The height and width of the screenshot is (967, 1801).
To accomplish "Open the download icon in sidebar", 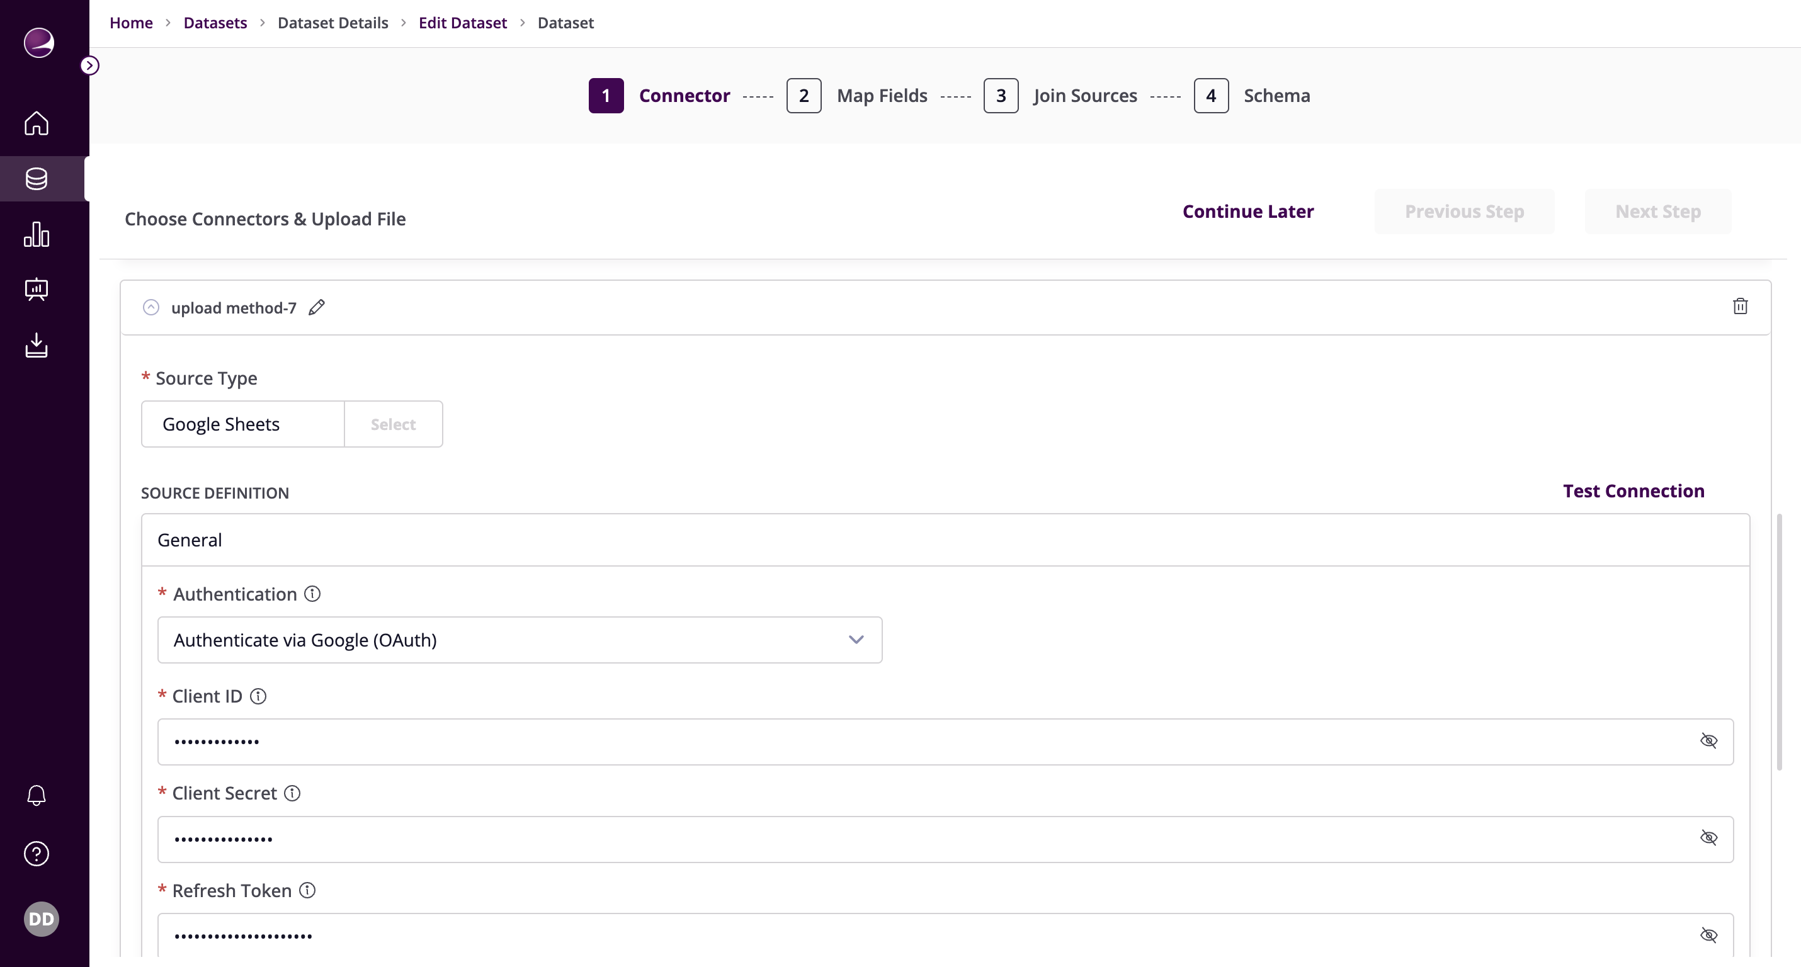I will coord(37,345).
